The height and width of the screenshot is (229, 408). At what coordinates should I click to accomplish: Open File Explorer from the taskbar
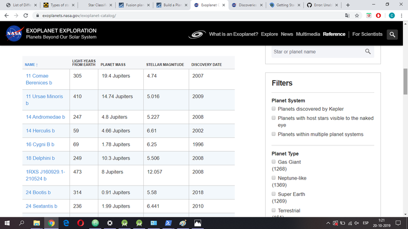37,223
